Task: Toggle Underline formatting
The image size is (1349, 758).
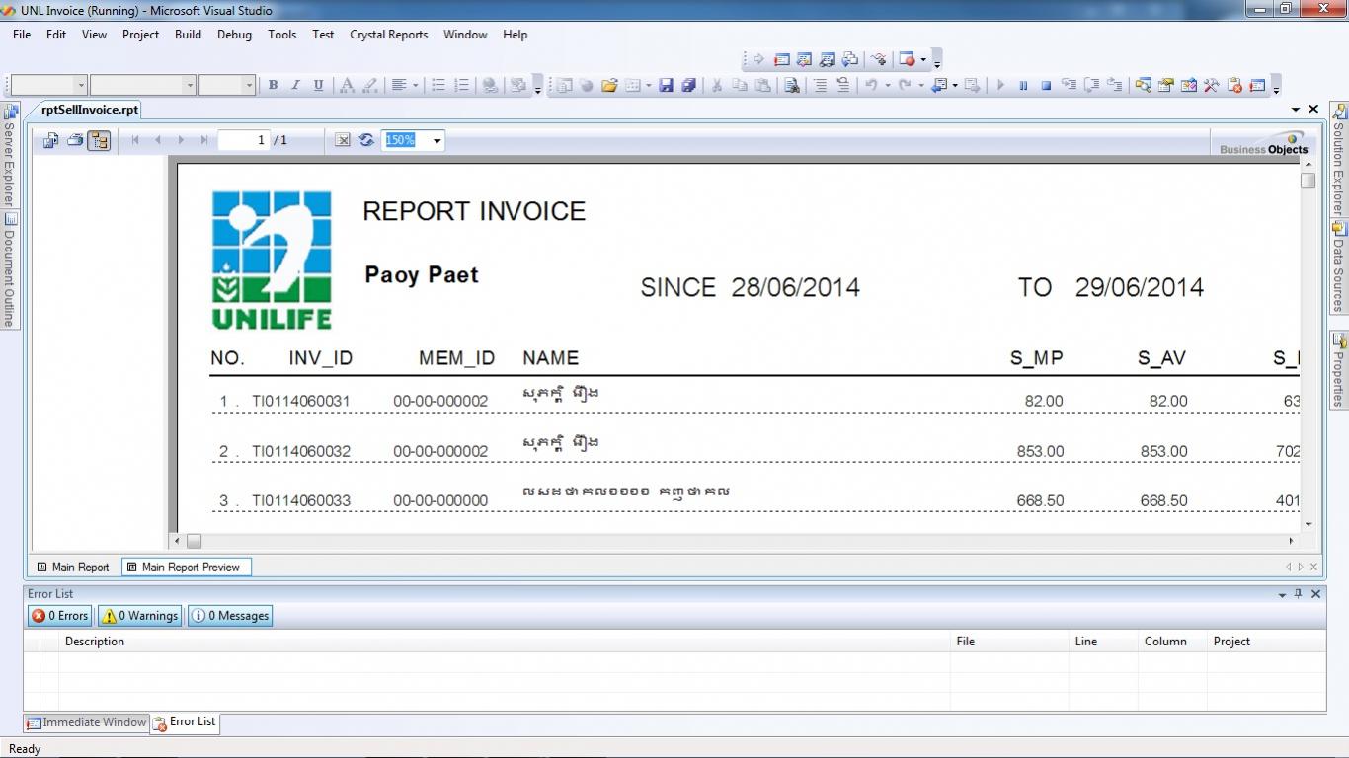Action: 318,85
